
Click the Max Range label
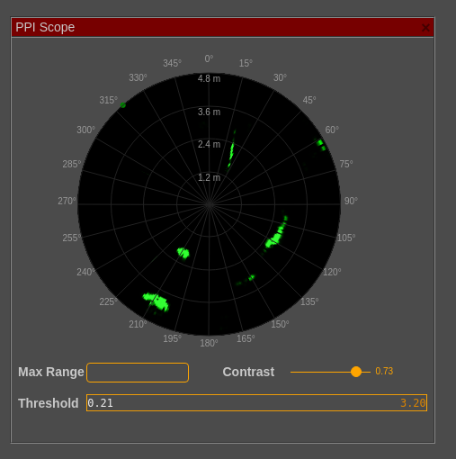click(51, 372)
